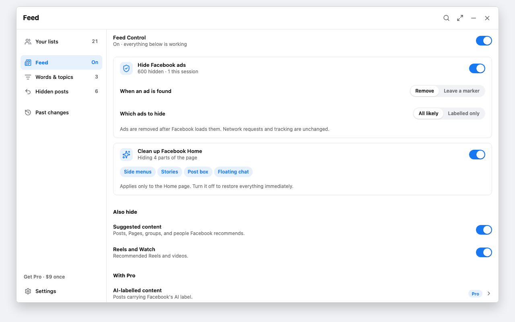Click the Suggested content label
This screenshot has height=322, width=515.
click(x=137, y=227)
